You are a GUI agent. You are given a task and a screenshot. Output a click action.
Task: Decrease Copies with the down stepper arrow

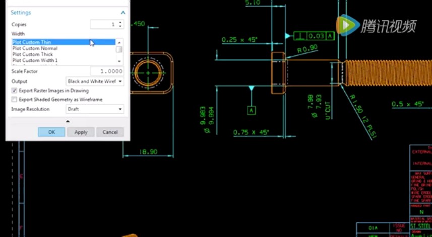pyautogui.click(x=120, y=26)
